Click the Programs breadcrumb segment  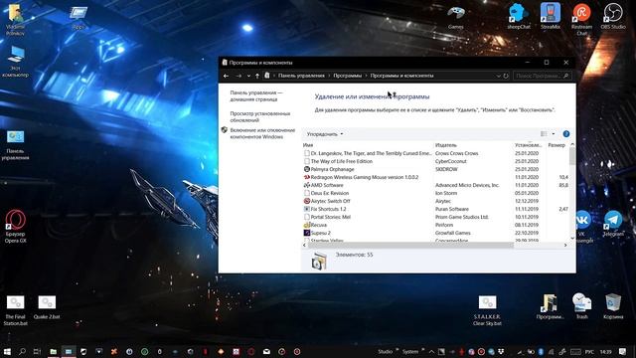(348, 76)
